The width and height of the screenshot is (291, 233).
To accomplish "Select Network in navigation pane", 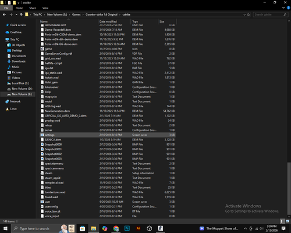I will pyautogui.click(x=15, y=101).
